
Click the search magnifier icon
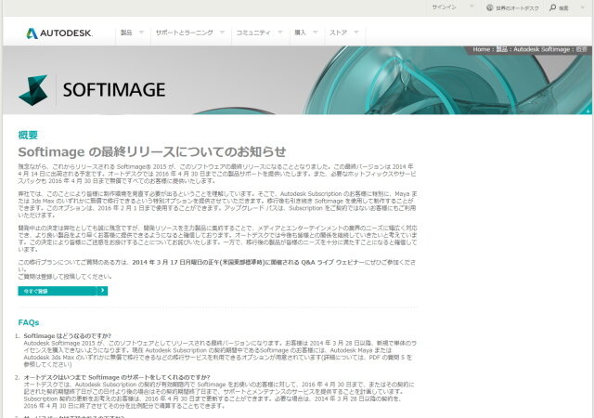(553, 7)
